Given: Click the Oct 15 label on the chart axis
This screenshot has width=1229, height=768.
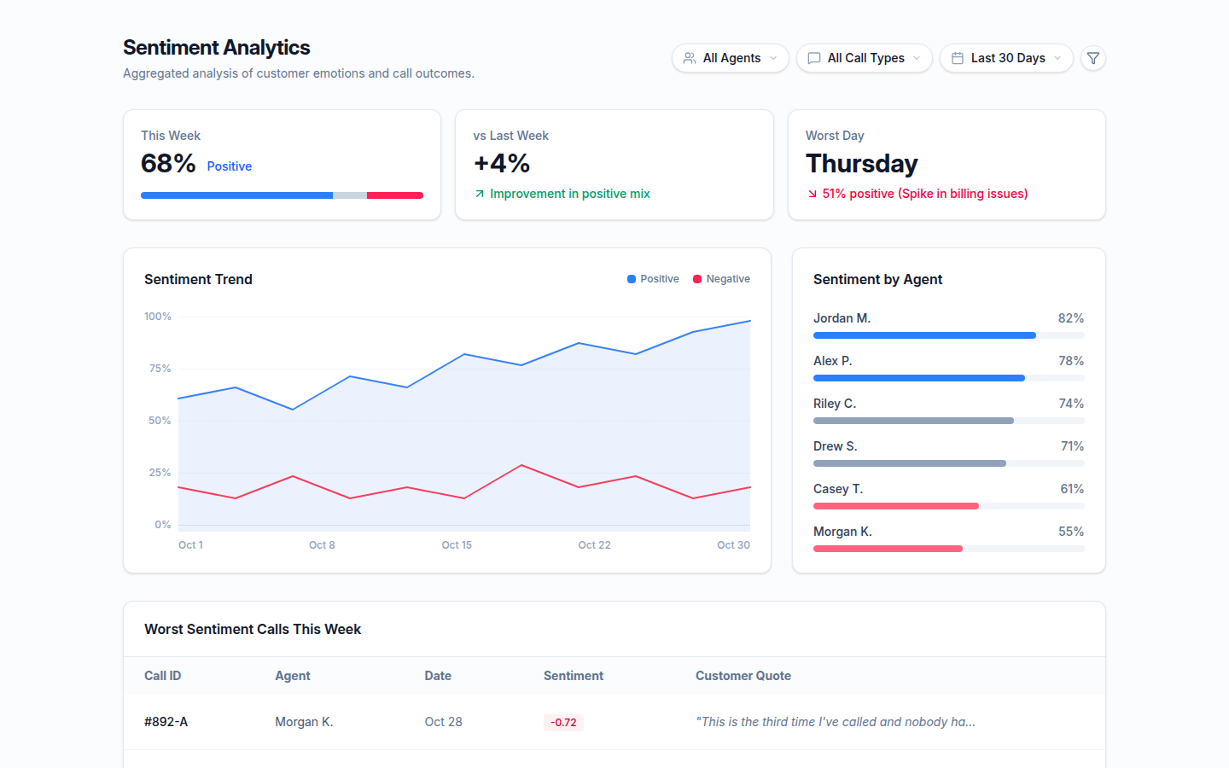Looking at the screenshot, I should pos(457,545).
